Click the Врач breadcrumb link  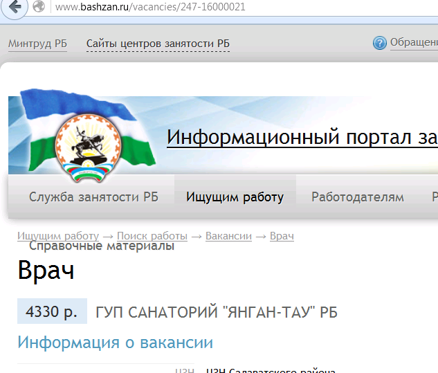click(282, 236)
